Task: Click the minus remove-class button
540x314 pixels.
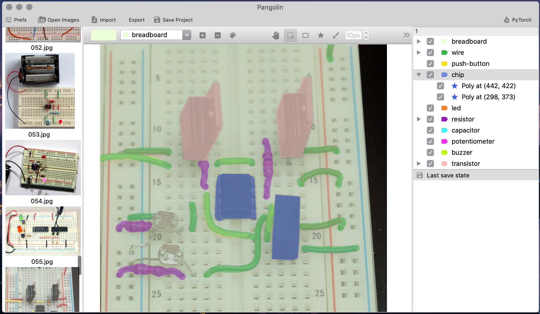Action: click(x=218, y=35)
